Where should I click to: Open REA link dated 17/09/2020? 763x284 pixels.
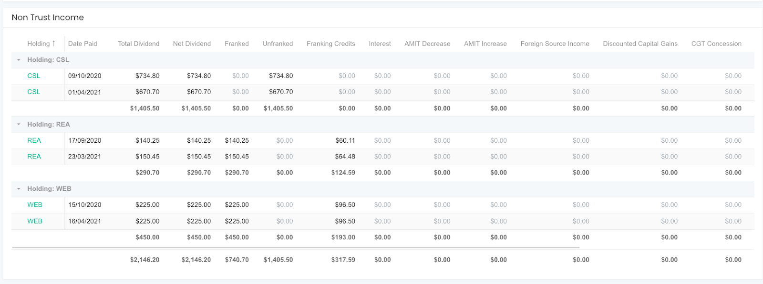click(34, 140)
